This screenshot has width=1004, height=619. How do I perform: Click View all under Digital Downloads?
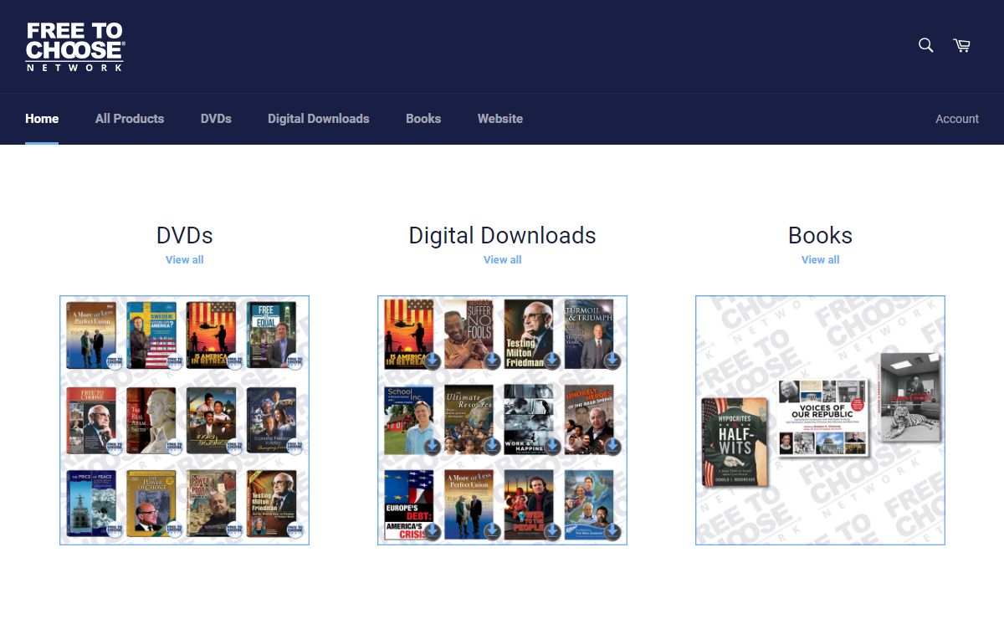click(x=502, y=259)
